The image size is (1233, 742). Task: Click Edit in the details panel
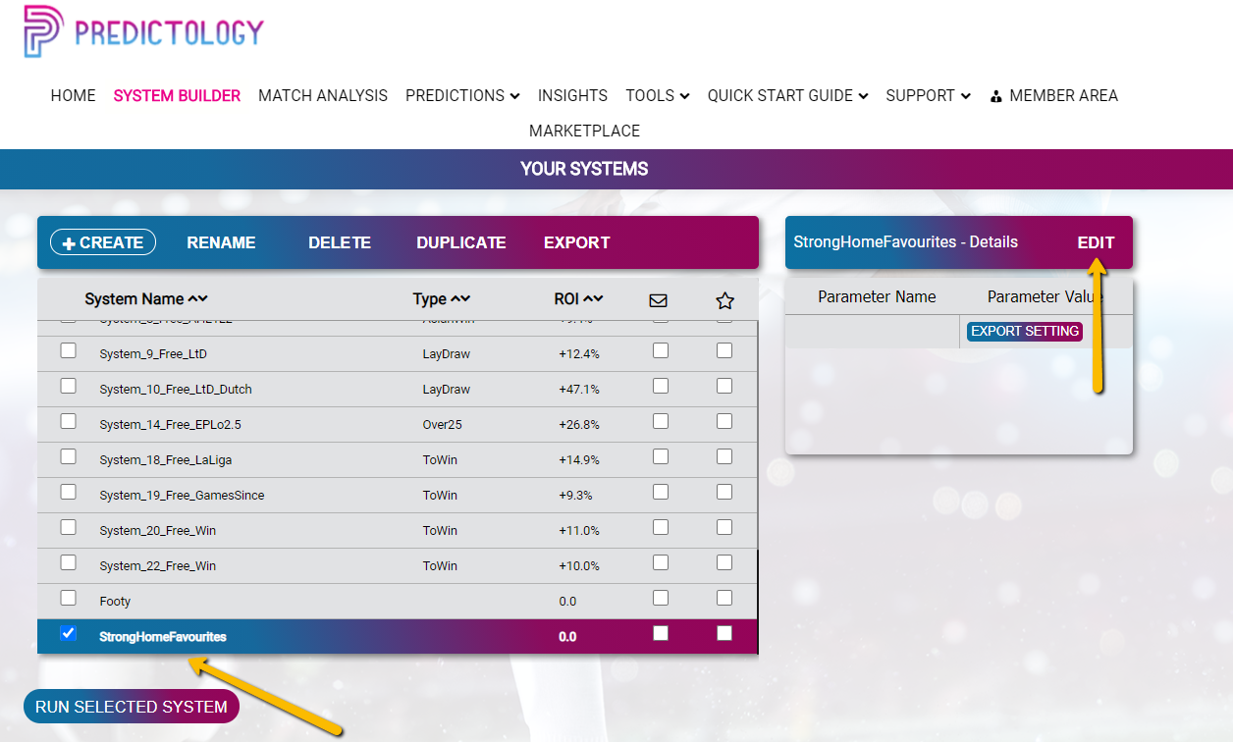1096,243
